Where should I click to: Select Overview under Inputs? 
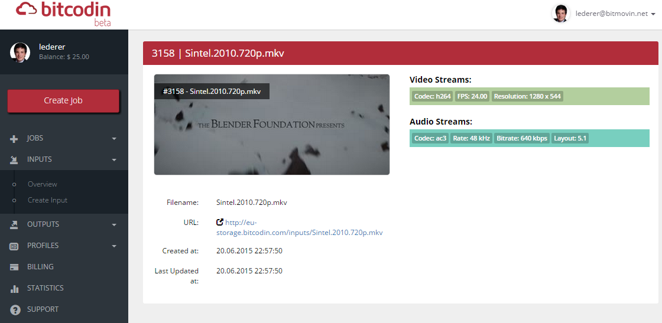[x=42, y=184]
